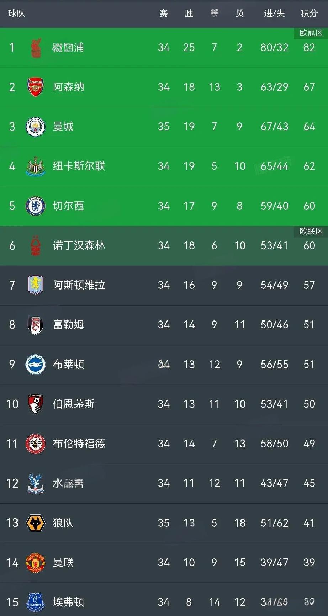328x616 pixels.
Task: Select the Manchester City badge
Action: click(35, 127)
